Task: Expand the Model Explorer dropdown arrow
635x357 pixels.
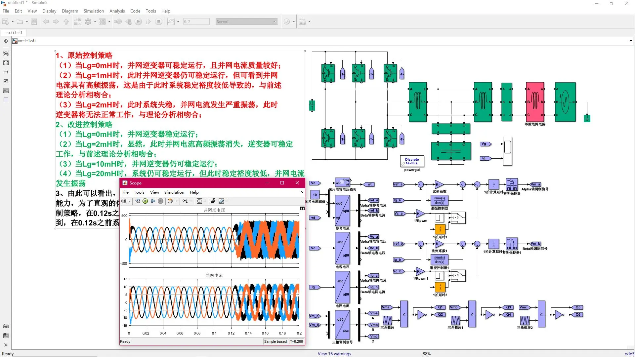Action: 109,22
